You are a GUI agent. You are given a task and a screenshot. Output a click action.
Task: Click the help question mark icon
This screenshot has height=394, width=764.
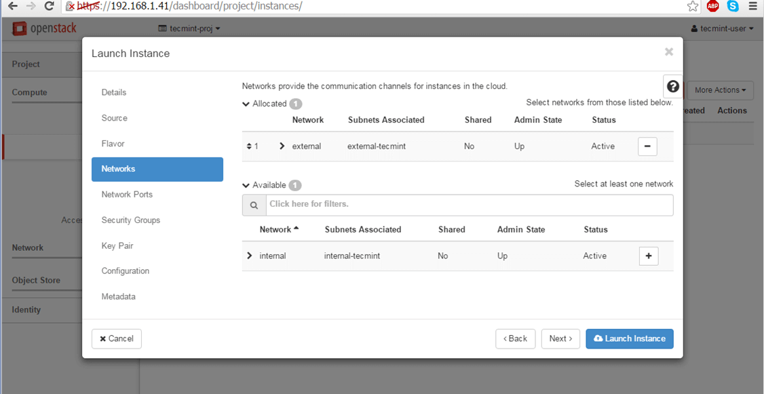[672, 86]
